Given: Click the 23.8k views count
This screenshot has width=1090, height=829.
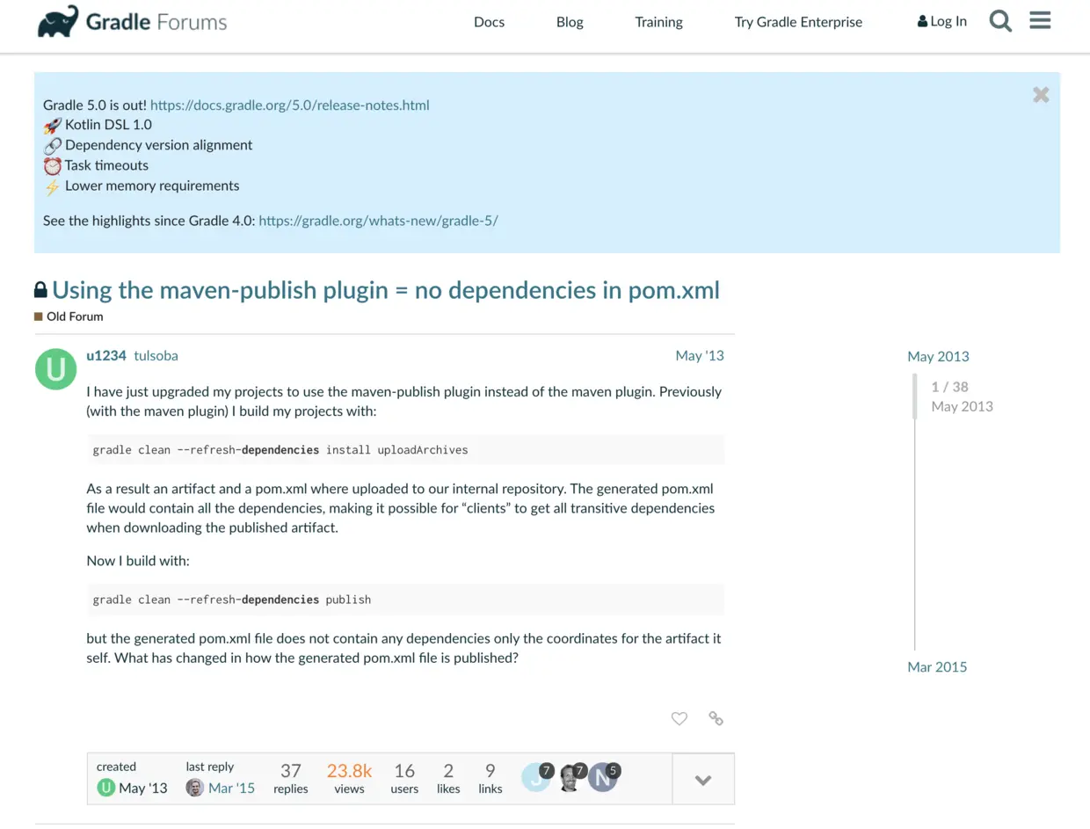Looking at the screenshot, I should click(x=349, y=779).
